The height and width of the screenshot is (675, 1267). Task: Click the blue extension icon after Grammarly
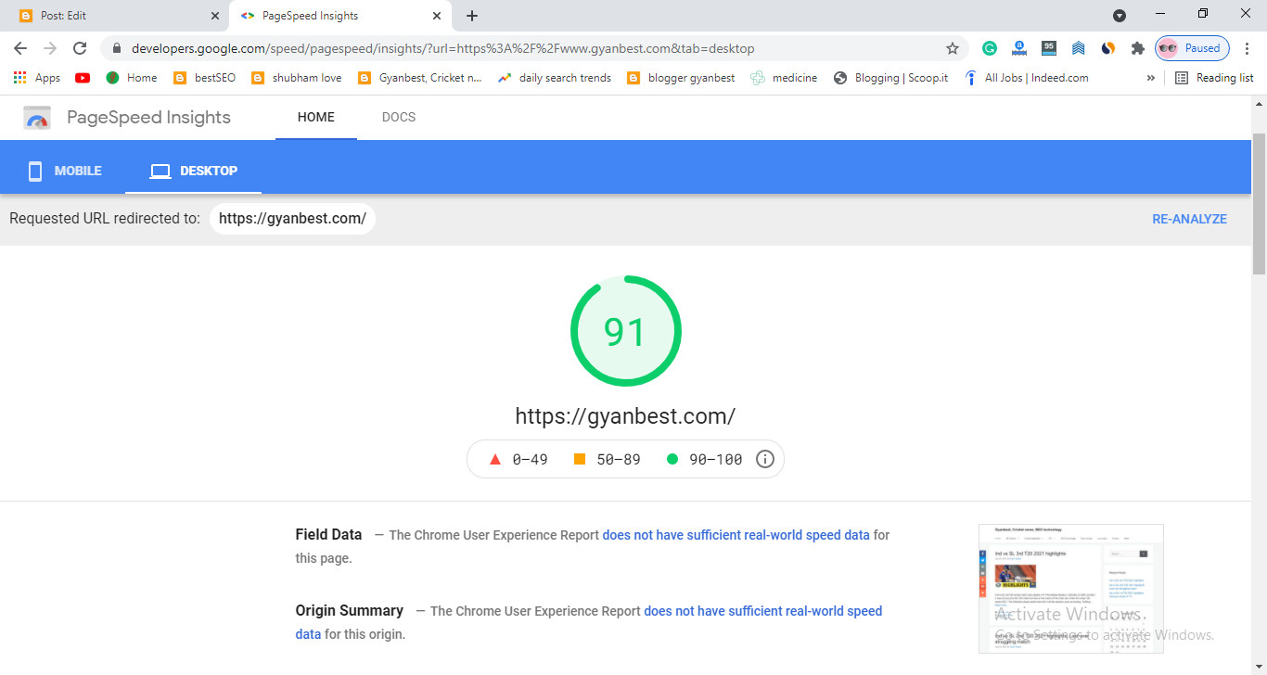tap(1019, 48)
